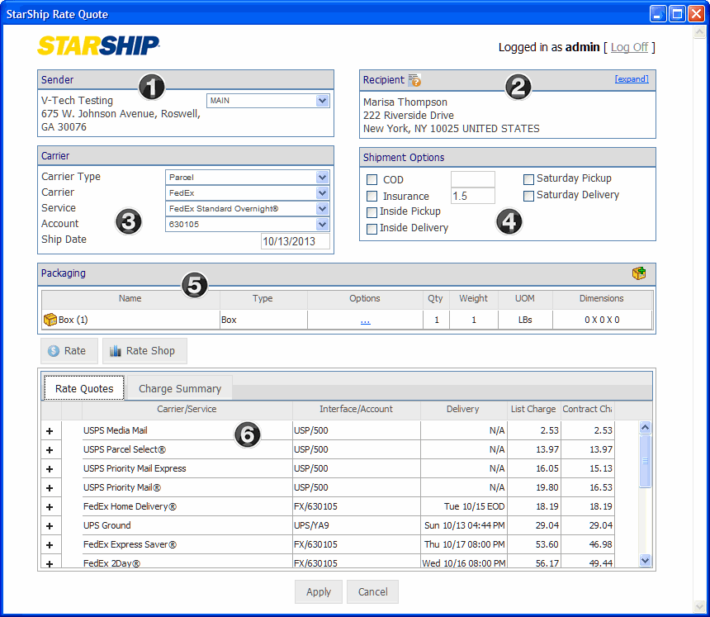Viewport: 710px width, 617px height.
Task: Click the Rate button
Action: click(69, 351)
